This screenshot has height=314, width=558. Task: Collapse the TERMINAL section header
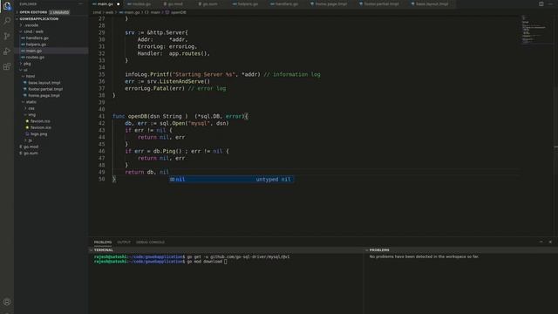point(91,250)
